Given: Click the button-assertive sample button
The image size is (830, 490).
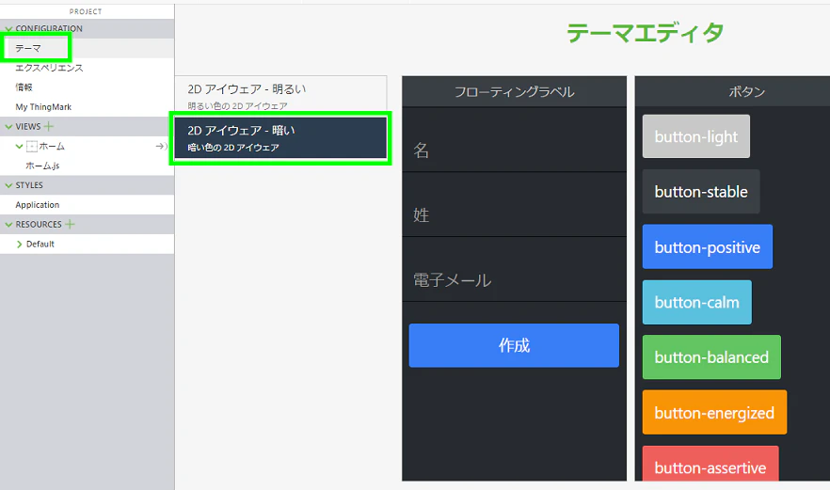Looking at the screenshot, I should [x=710, y=464].
